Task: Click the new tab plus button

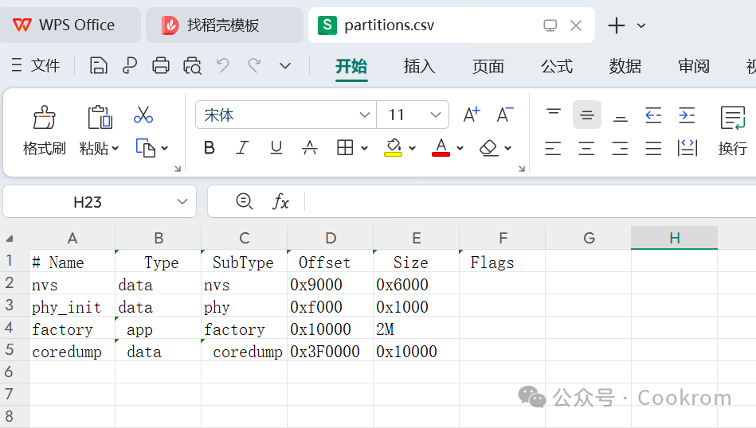Action: [x=616, y=25]
